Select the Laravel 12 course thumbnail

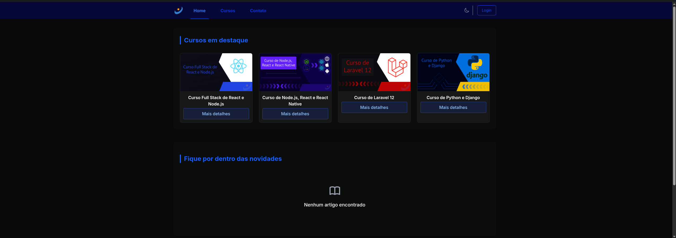click(374, 72)
